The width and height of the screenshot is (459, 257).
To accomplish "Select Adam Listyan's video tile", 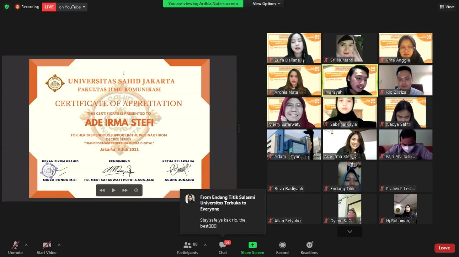I will (x=294, y=144).
